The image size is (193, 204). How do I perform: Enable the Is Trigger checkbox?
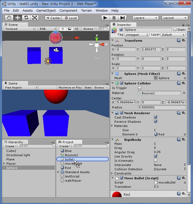click(140, 88)
